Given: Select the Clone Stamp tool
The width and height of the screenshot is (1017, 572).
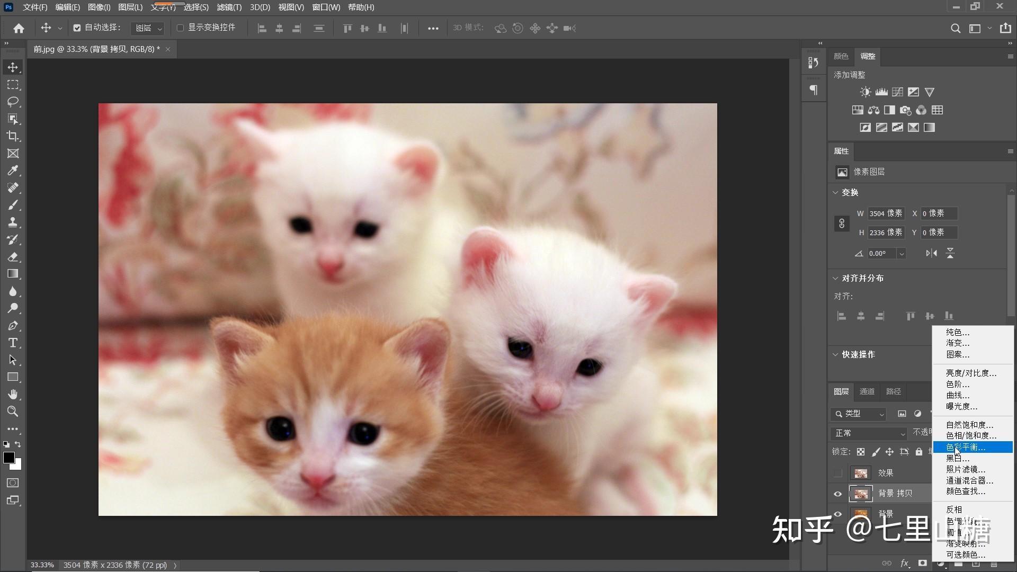Looking at the screenshot, I should pyautogui.click(x=13, y=222).
